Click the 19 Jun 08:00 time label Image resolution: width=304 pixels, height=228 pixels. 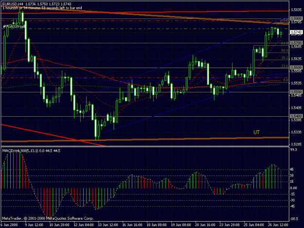pyautogui.click(x=181, y=225)
